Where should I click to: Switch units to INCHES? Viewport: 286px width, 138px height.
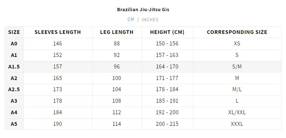(150, 19)
